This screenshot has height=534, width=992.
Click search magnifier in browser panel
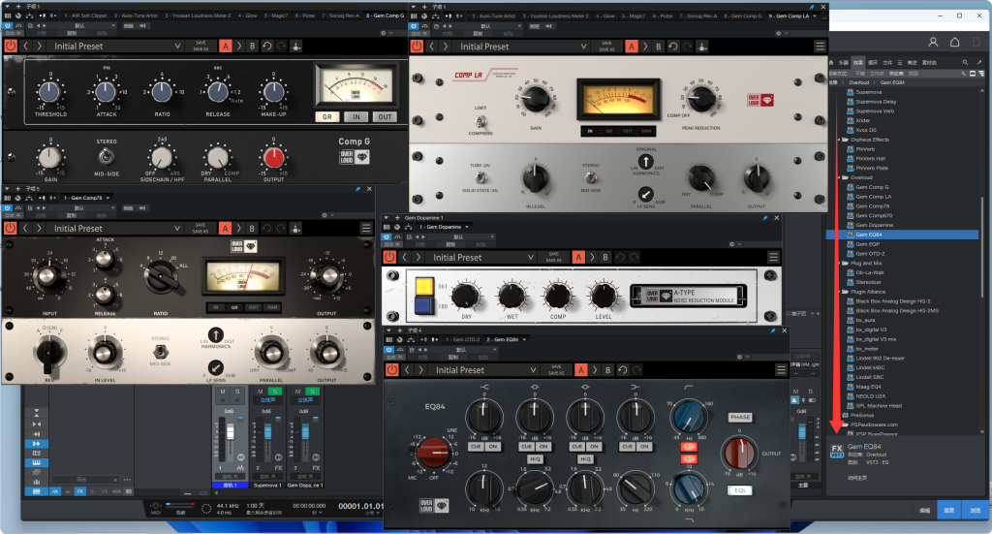coord(965,63)
